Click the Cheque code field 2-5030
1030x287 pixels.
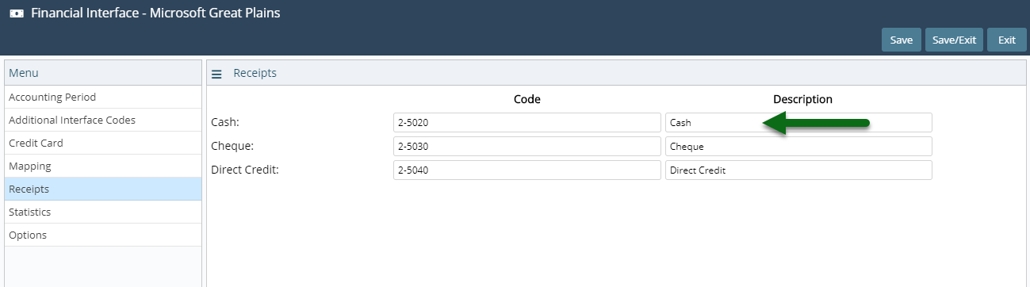[x=527, y=147]
